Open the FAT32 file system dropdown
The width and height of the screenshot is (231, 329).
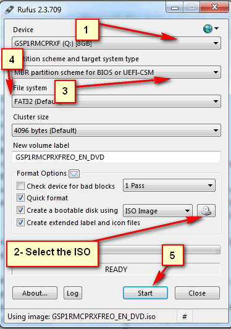116,101
